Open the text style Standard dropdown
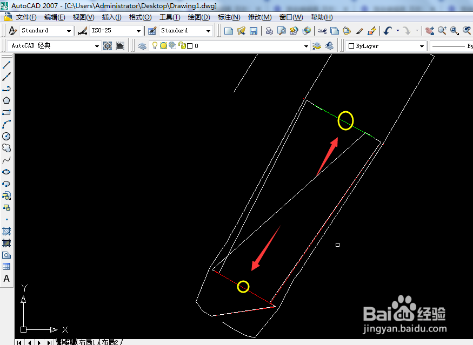The height and width of the screenshot is (345, 473). tap(69, 31)
